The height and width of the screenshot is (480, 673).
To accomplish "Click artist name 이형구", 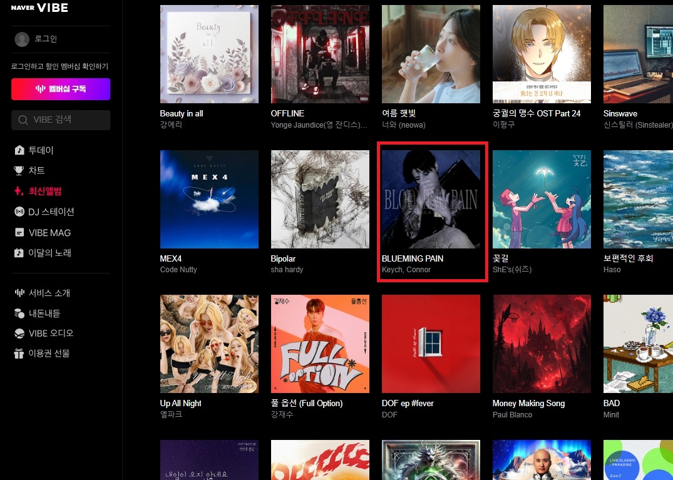I will coord(503,125).
